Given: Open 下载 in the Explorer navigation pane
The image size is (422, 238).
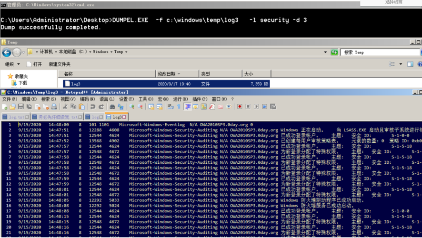Looking at the screenshot, I should [x=20, y=83].
